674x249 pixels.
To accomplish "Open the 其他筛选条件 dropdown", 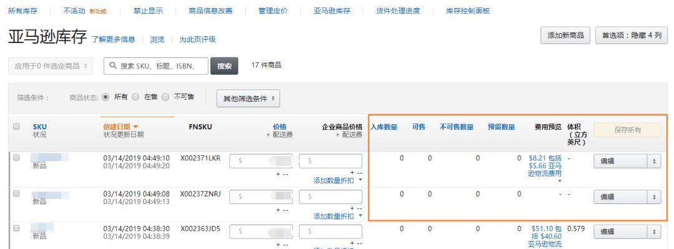I will tap(248, 99).
